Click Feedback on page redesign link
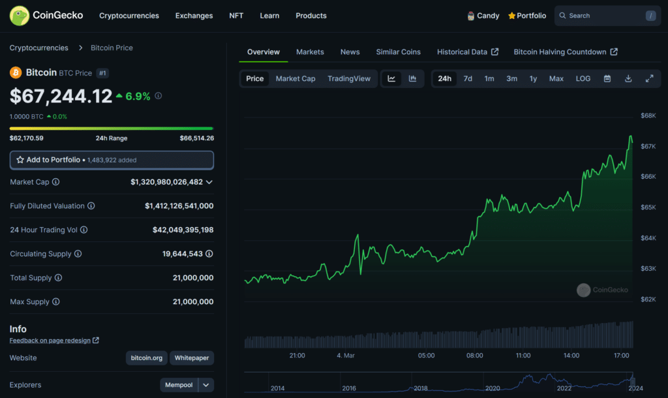668x398 pixels. tap(50, 340)
